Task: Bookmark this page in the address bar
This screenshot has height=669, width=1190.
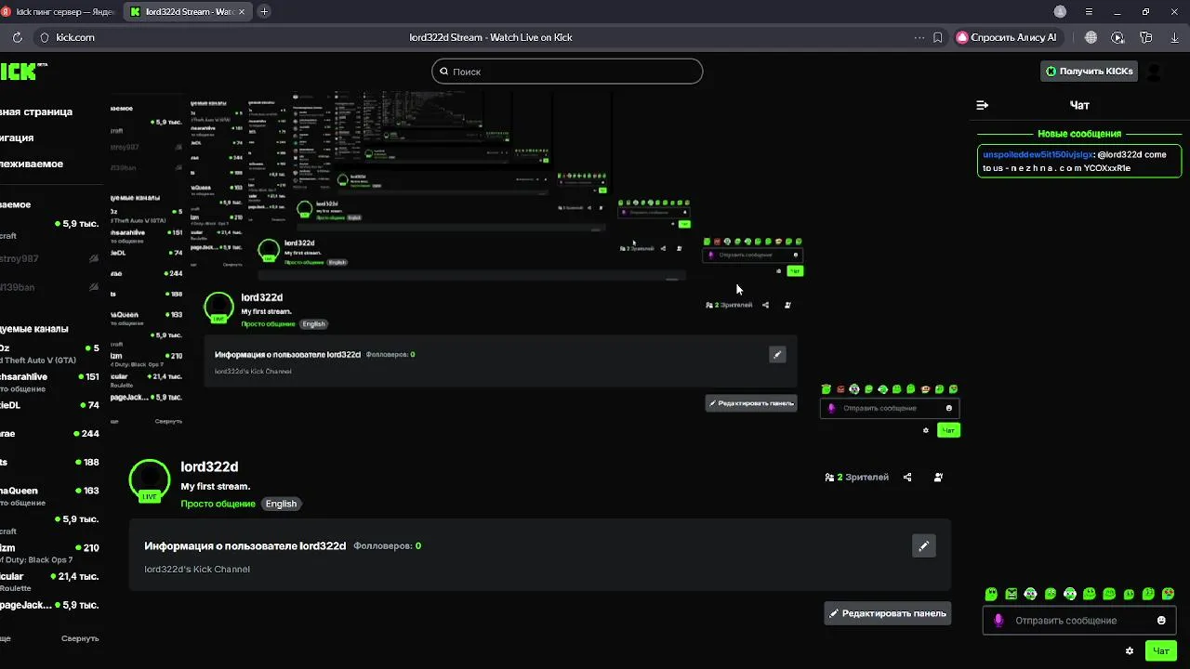Action: click(x=938, y=37)
